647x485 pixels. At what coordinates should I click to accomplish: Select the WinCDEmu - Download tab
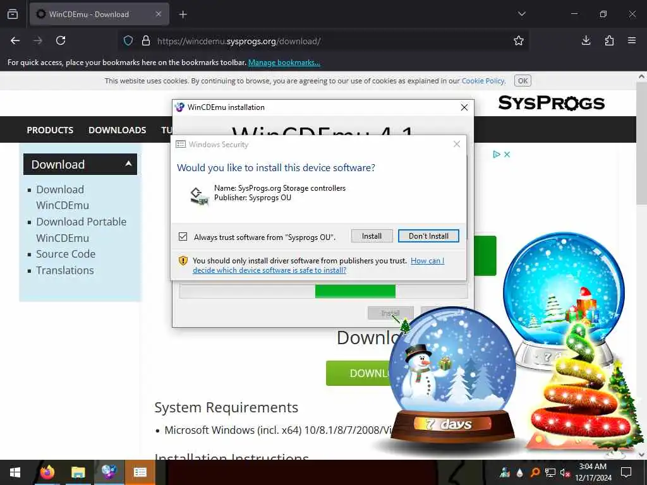[x=99, y=14]
